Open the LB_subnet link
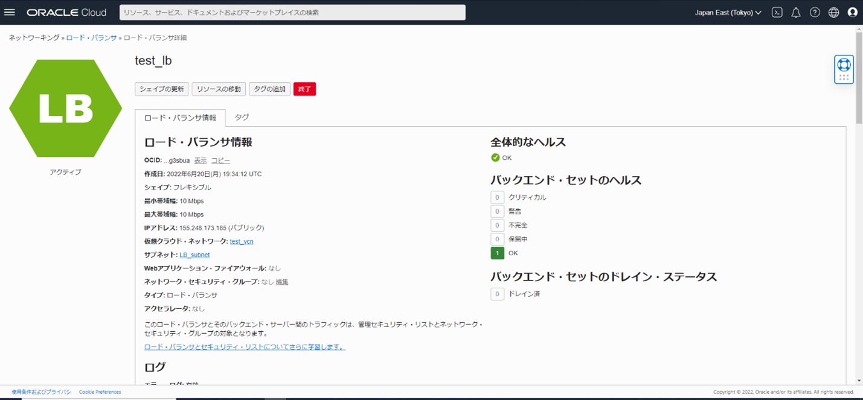Viewport: 863px width, 400px height. tap(194, 255)
